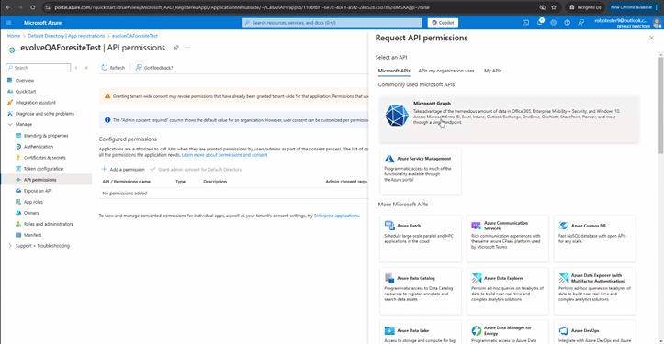Open evolveQAForesiteTest breadcrumb link

135,36
